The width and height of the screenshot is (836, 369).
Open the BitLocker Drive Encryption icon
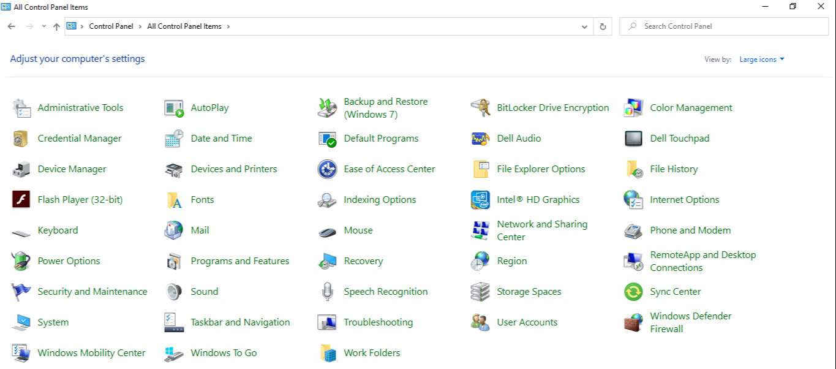[x=480, y=108]
